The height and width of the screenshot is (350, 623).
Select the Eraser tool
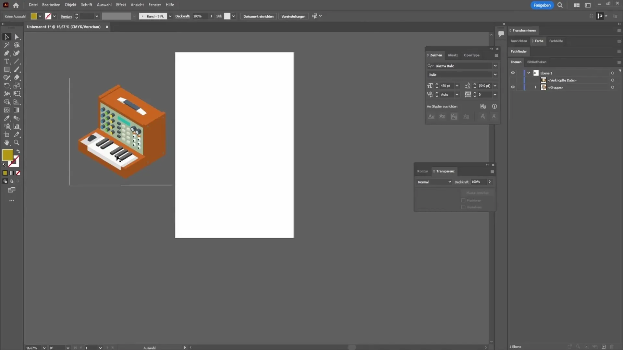[17, 77]
